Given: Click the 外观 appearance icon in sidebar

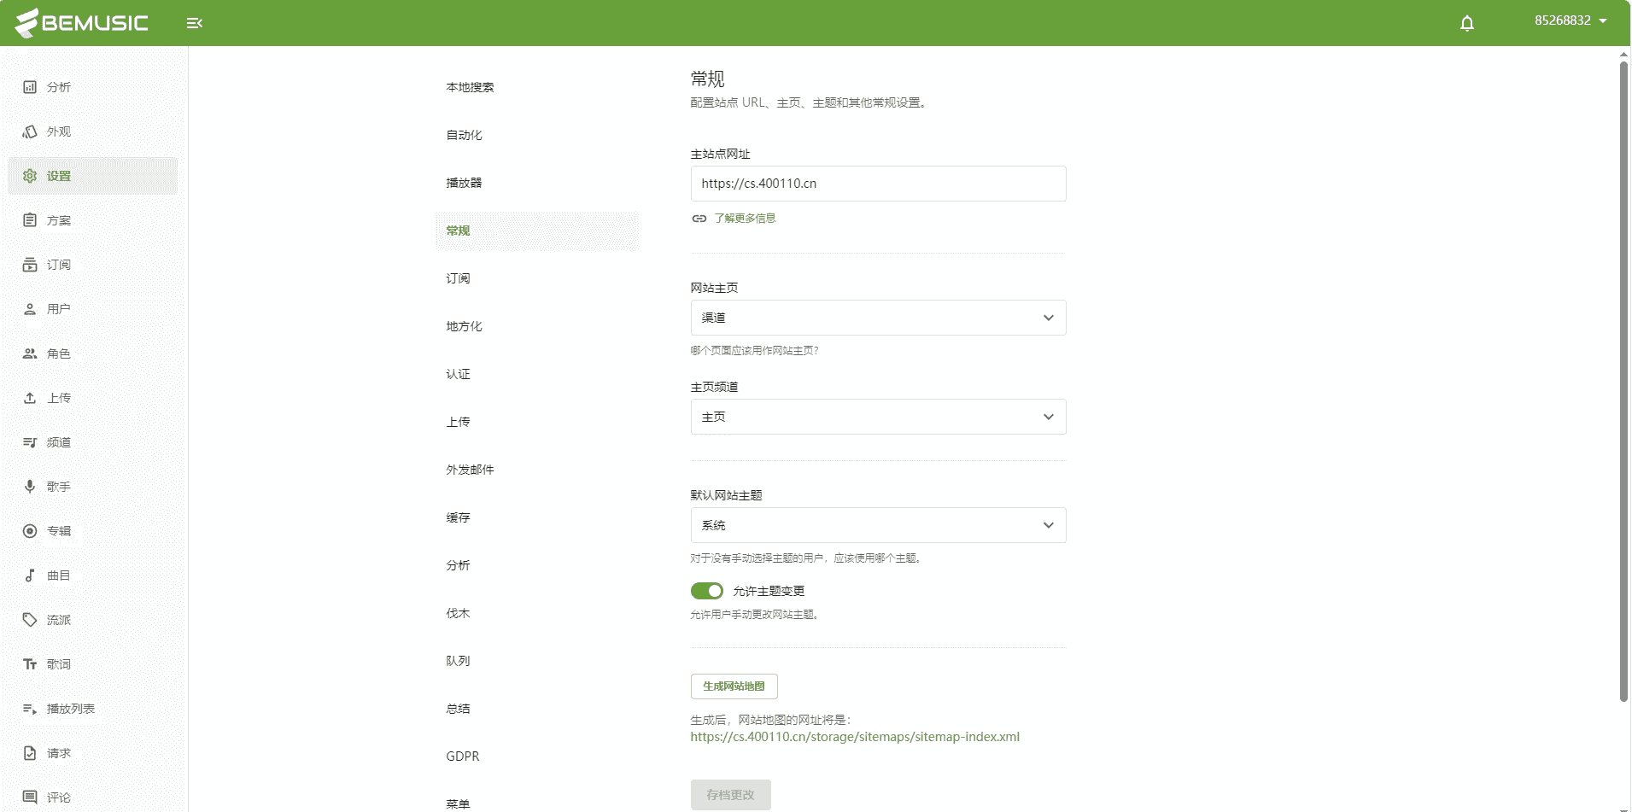Looking at the screenshot, I should pyautogui.click(x=30, y=131).
